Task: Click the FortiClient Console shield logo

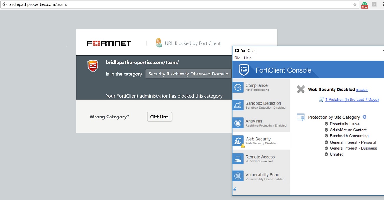Action: [x=244, y=70]
